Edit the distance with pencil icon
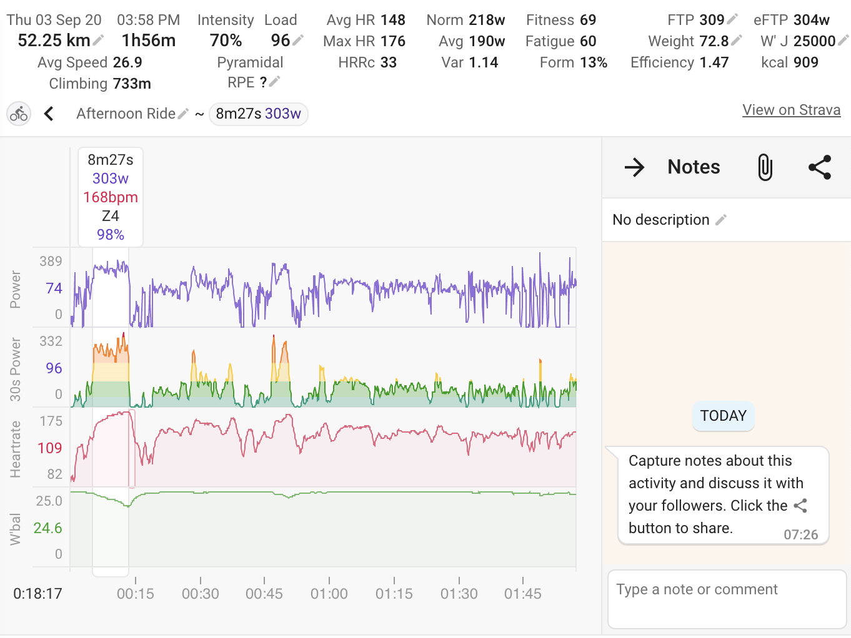851x638 pixels. pyautogui.click(x=98, y=41)
